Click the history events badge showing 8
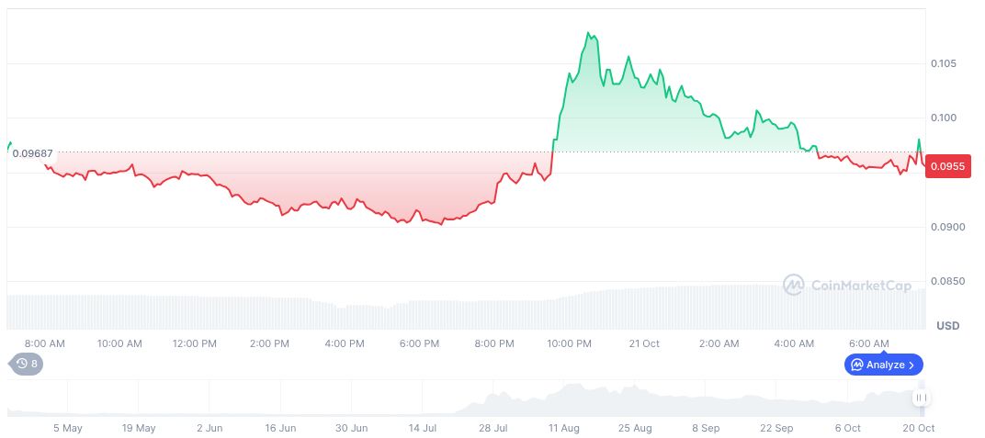 pyautogui.click(x=26, y=365)
